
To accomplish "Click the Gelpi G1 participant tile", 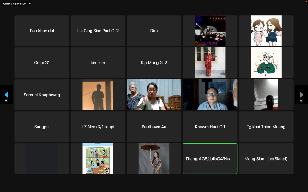I will (x=42, y=63).
